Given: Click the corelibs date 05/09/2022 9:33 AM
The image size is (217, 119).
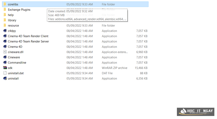Looking at the screenshot, I should coord(79,4).
